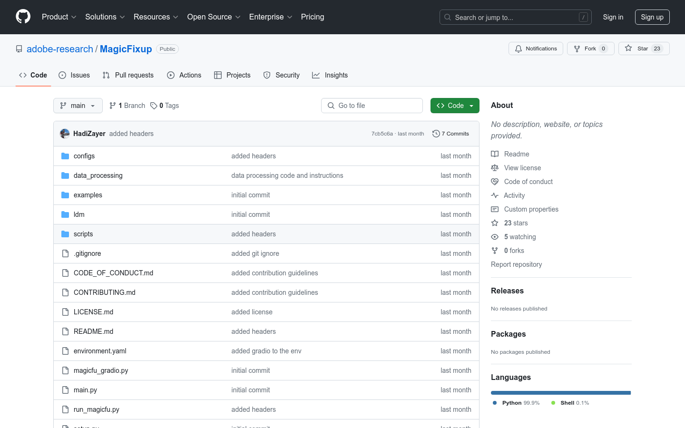Open magicfu_gradio.py file
Screen dimensions: 685x428
point(101,370)
